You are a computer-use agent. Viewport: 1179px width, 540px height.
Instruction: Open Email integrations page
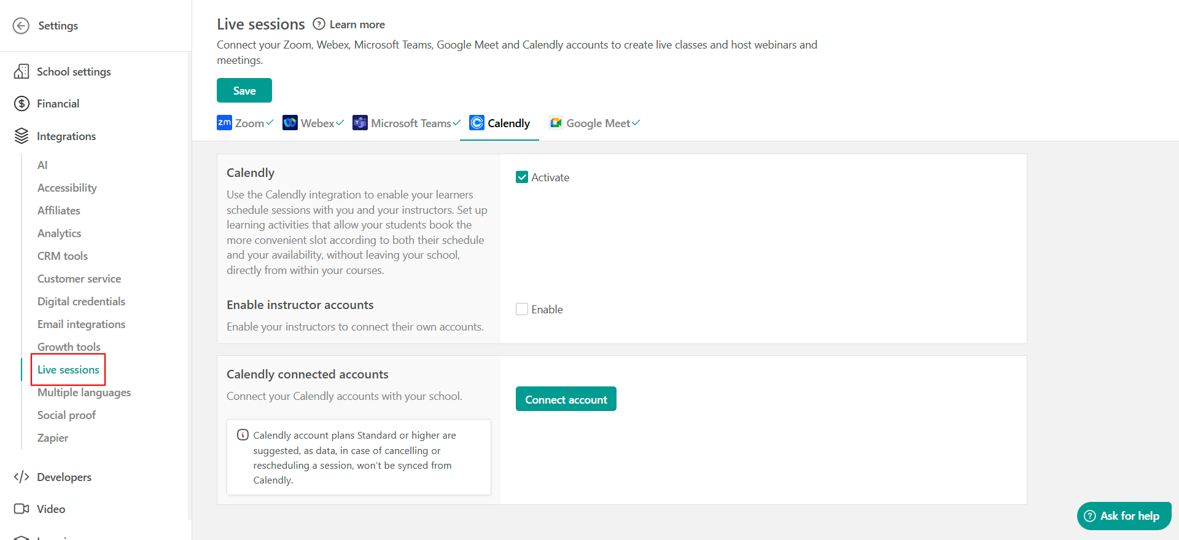81,324
